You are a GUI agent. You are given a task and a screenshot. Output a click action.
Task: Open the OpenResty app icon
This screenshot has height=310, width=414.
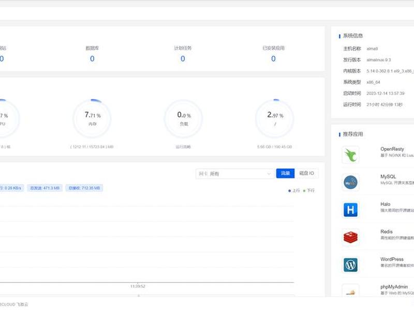tap(350, 154)
